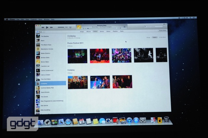Image resolution: width=208 pixels, height=138 pixels.
Task: Open Messages from the Dock
Action: pos(102,121)
